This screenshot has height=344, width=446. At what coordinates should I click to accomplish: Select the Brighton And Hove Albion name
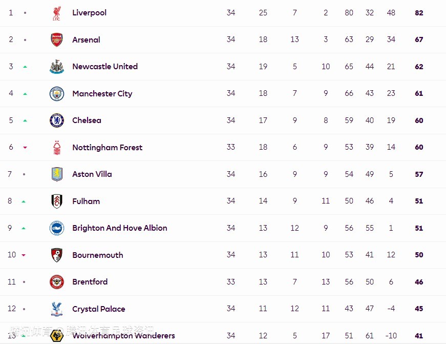[x=119, y=228]
